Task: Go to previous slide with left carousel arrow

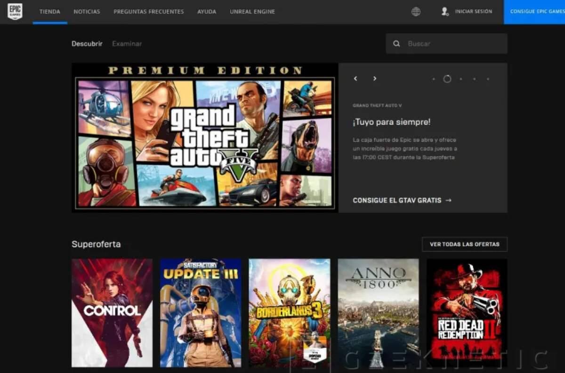Action: (355, 79)
